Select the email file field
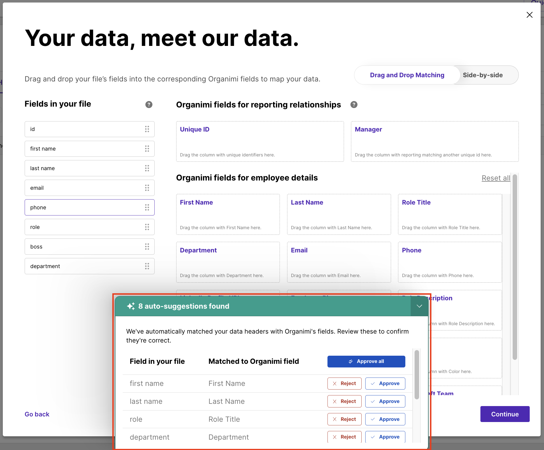This screenshot has height=450, width=544. coord(90,188)
